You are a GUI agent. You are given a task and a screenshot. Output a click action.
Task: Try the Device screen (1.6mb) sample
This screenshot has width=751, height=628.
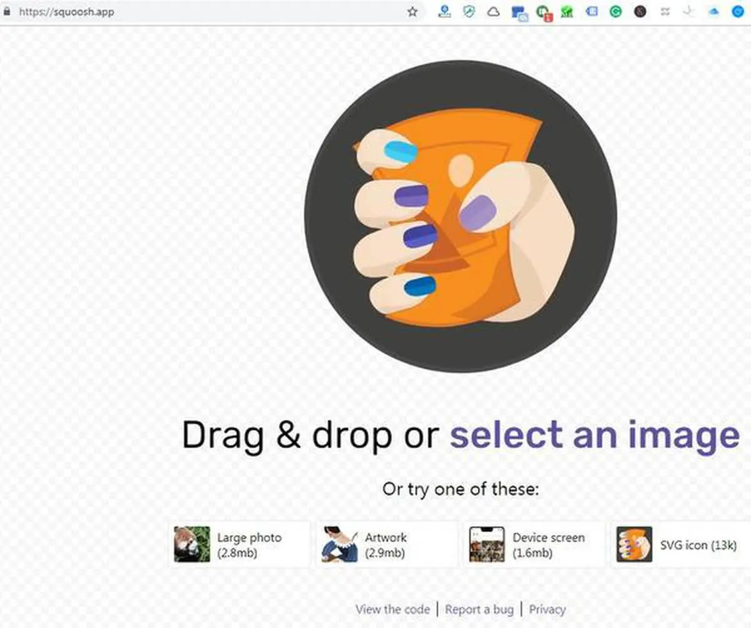coord(536,545)
